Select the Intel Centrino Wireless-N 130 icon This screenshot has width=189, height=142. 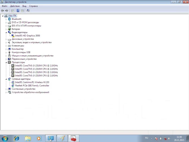click(x=13, y=82)
